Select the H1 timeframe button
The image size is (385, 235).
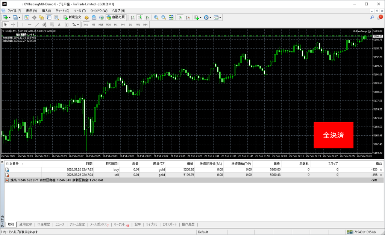pos(116,24)
